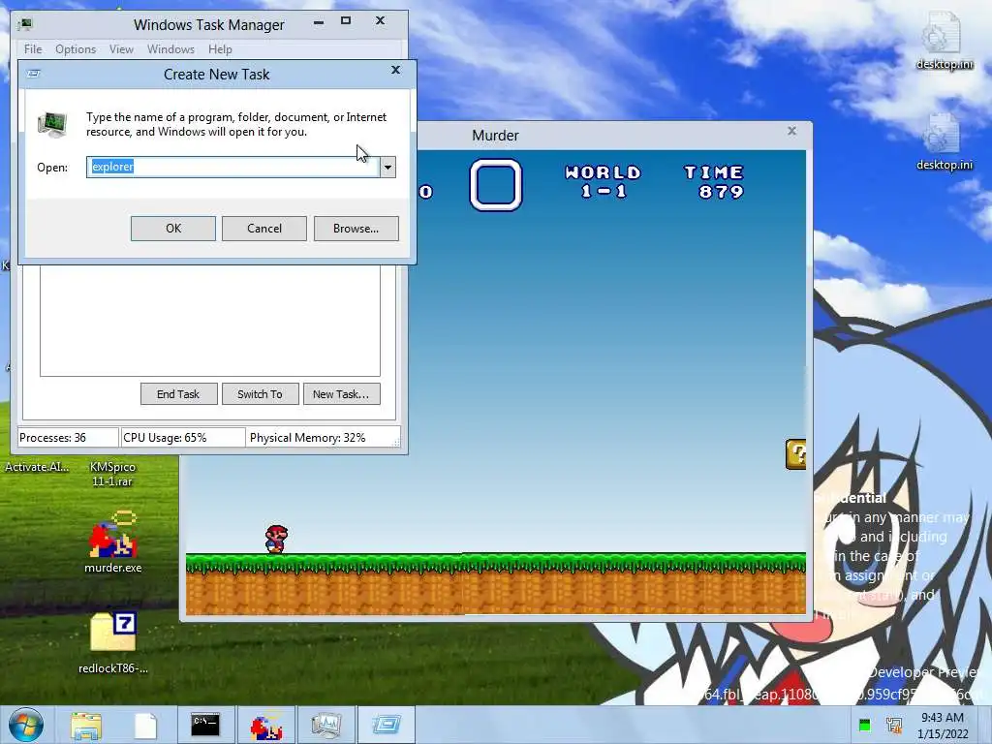This screenshot has width=992, height=744.
Task: Close the Create New Task dialog
Action: 395,70
